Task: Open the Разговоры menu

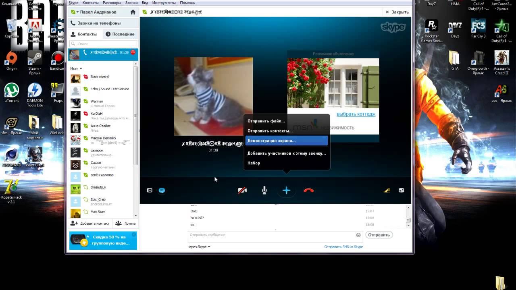Action: (x=112, y=3)
